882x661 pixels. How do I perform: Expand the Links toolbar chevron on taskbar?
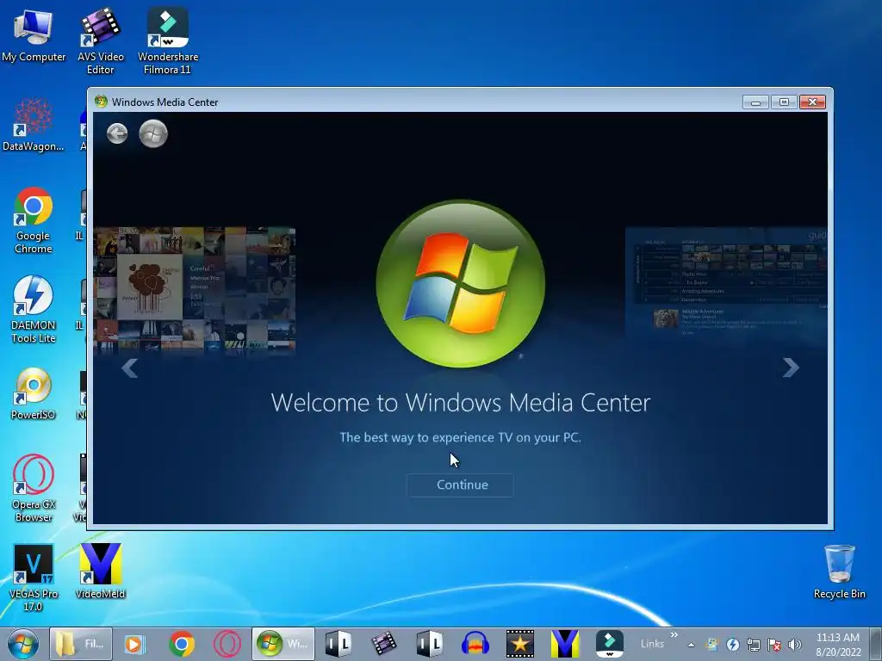[x=674, y=635]
